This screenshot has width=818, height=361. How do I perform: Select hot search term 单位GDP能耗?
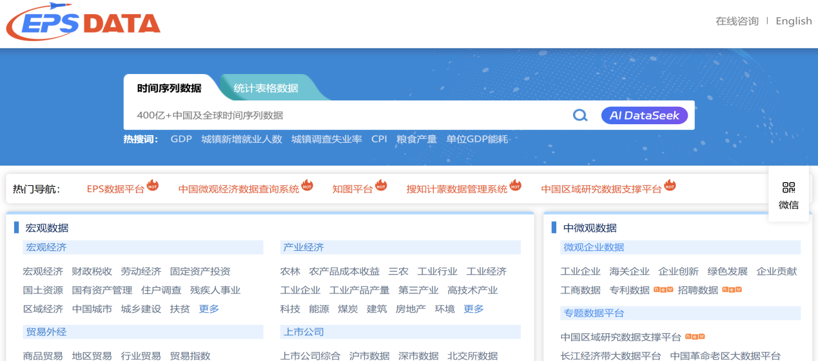pos(477,139)
